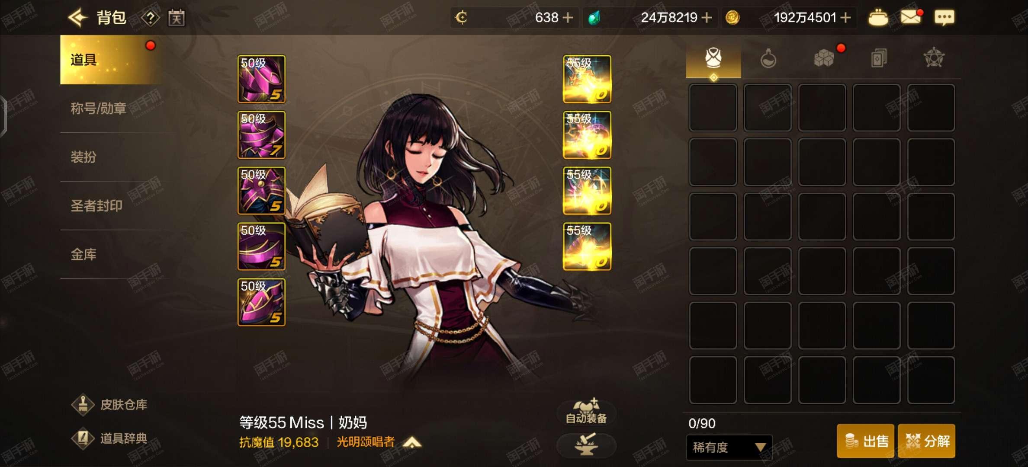
Task: Switch to the potion consumables tab
Action: click(x=768, y=58)
